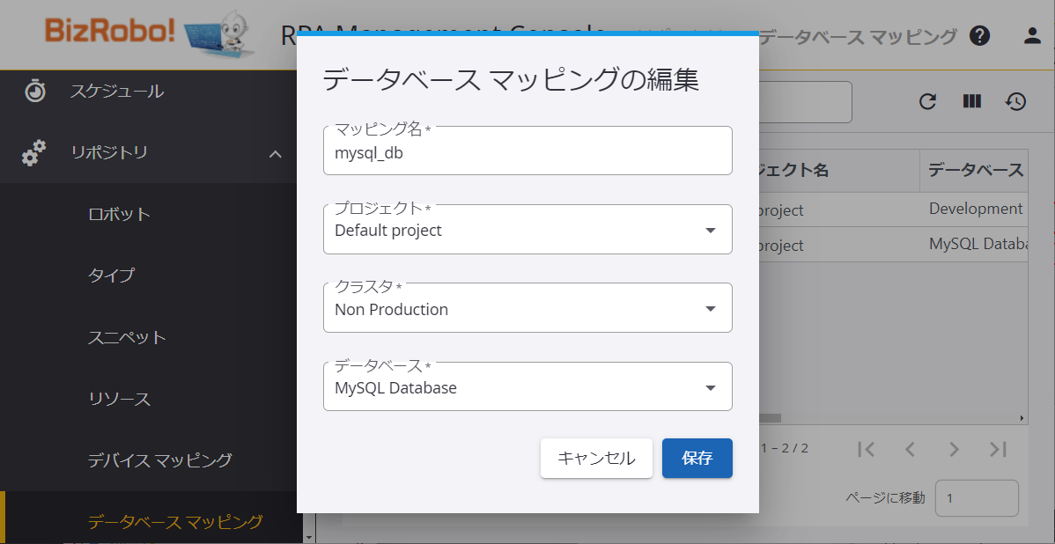Open the user account icon
The image size is (1055, 544).
[1032, 35]
